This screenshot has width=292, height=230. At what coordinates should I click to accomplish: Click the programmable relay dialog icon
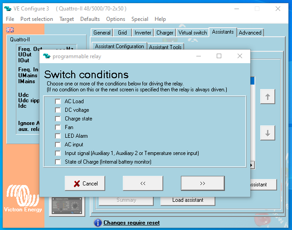point(47,56)
